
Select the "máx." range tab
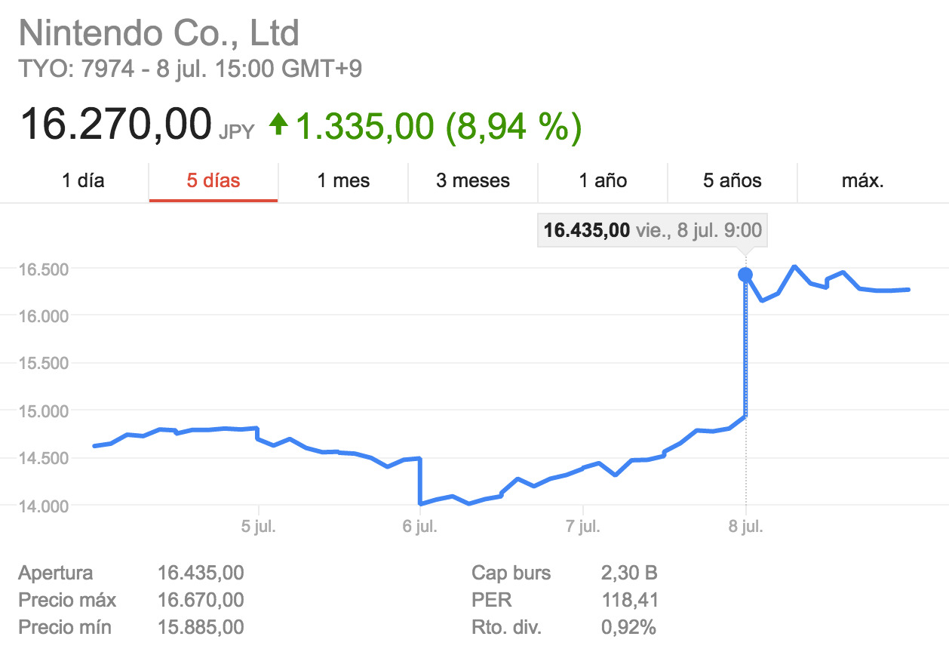pos(862,181)
